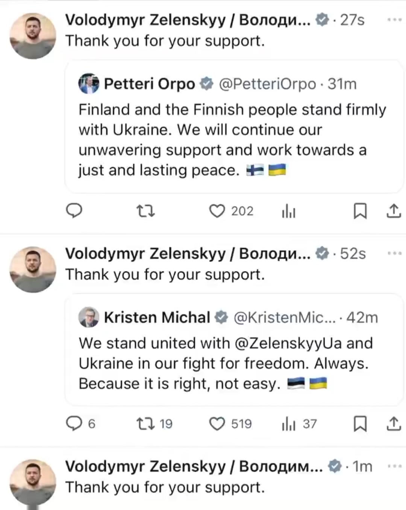Bookmark the Kristen Michal quote post
The width and height of the screenshot is (406, 510).
tap(360, 424)
